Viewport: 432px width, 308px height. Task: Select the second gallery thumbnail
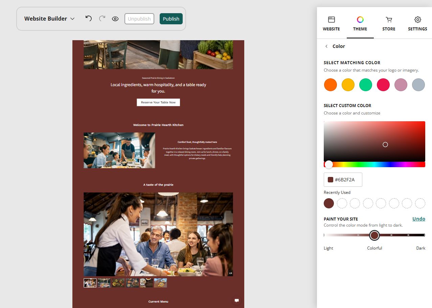[x=104, y=283]
